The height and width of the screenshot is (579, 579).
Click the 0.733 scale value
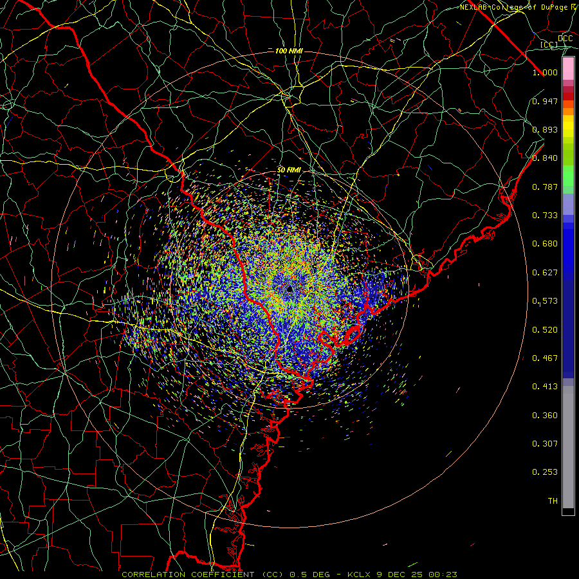pyautogui.click(x=545, y=216)
